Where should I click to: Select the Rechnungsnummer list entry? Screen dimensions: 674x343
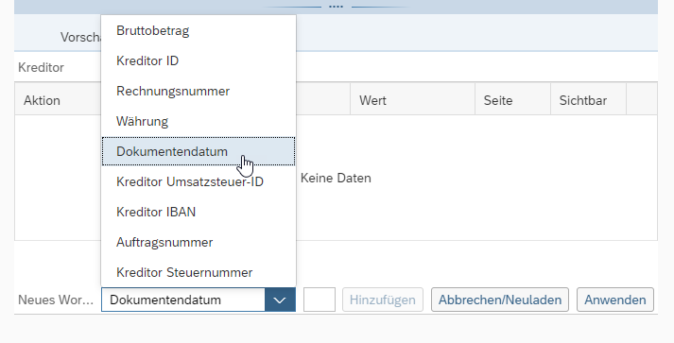click(x=199, y=91)
